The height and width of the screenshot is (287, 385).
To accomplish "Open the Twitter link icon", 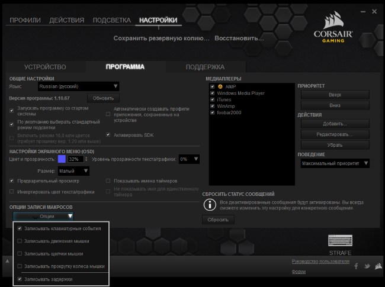I will click(366, 266).
